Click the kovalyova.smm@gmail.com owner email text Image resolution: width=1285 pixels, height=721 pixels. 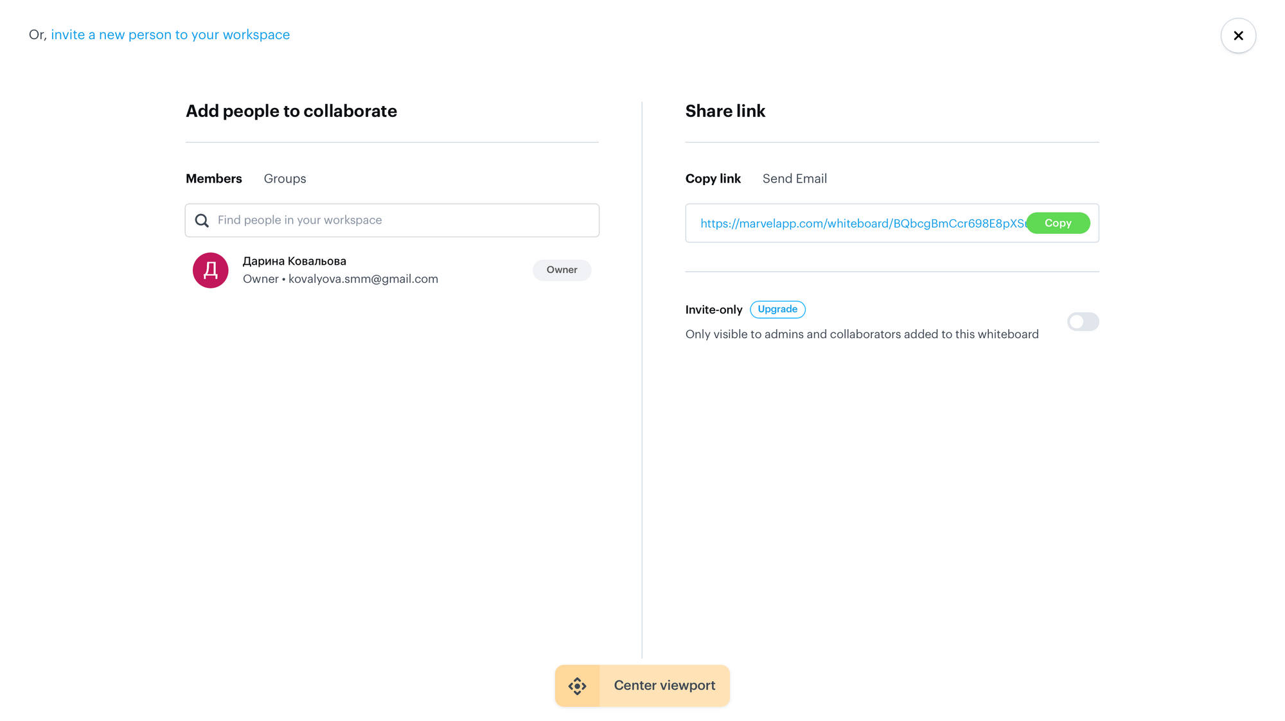click(x=363, y=279)
